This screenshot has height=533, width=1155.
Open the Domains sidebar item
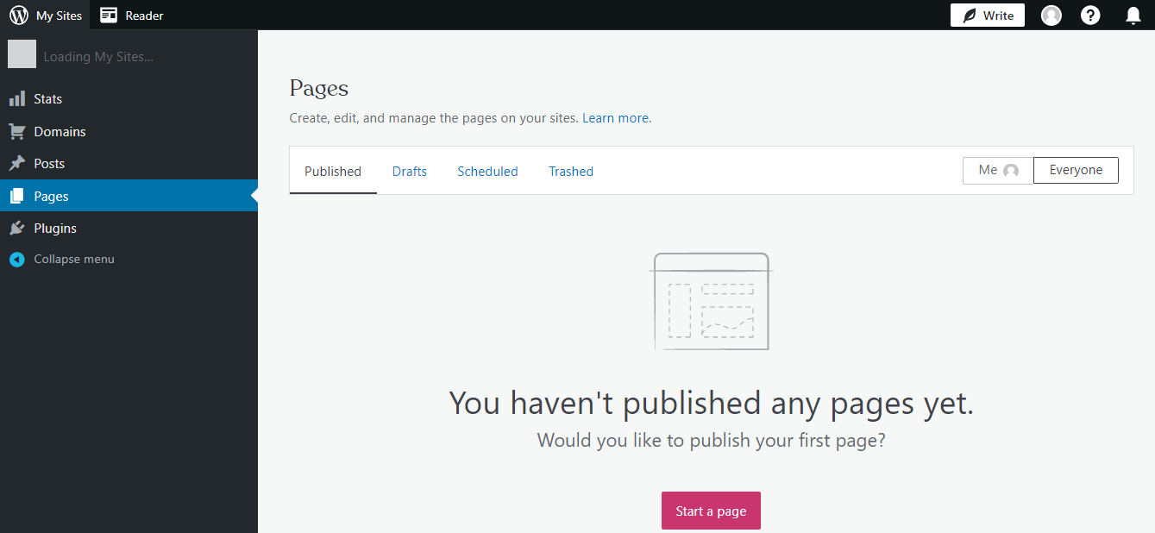point(129,132)
